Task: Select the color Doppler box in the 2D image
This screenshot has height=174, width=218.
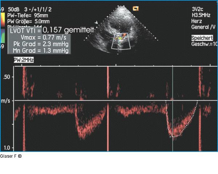Action: point(121,41)
